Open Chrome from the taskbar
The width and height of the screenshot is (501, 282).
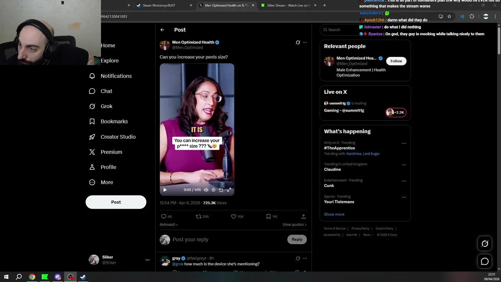32,277
